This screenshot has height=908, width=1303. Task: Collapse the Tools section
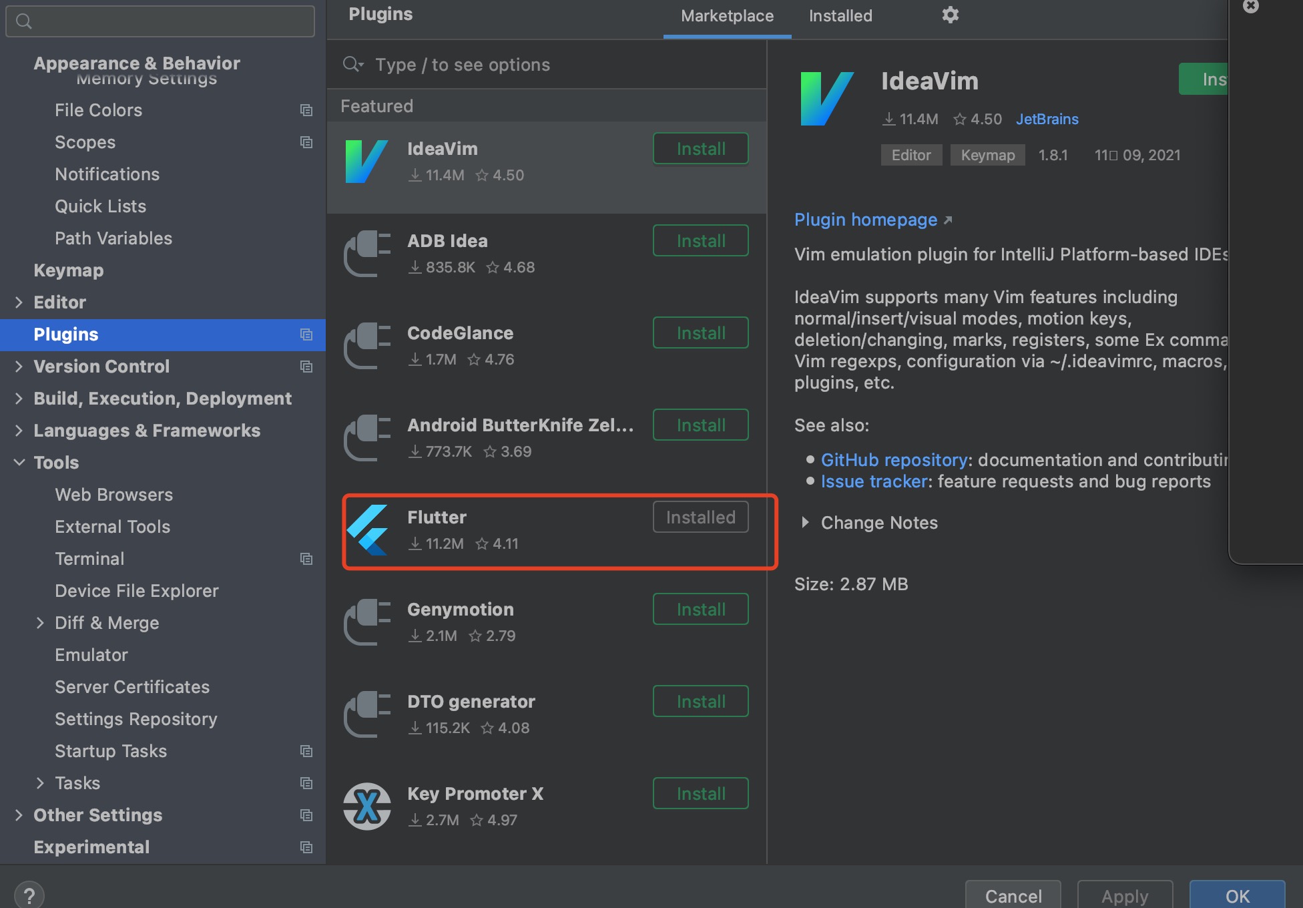coord(19,462)
